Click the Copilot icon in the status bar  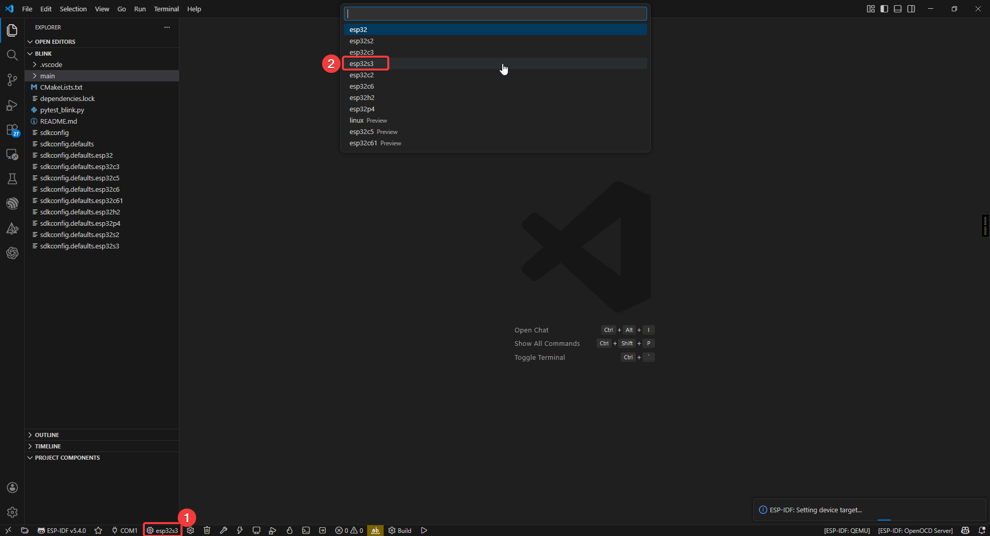[x=965, y=530]
